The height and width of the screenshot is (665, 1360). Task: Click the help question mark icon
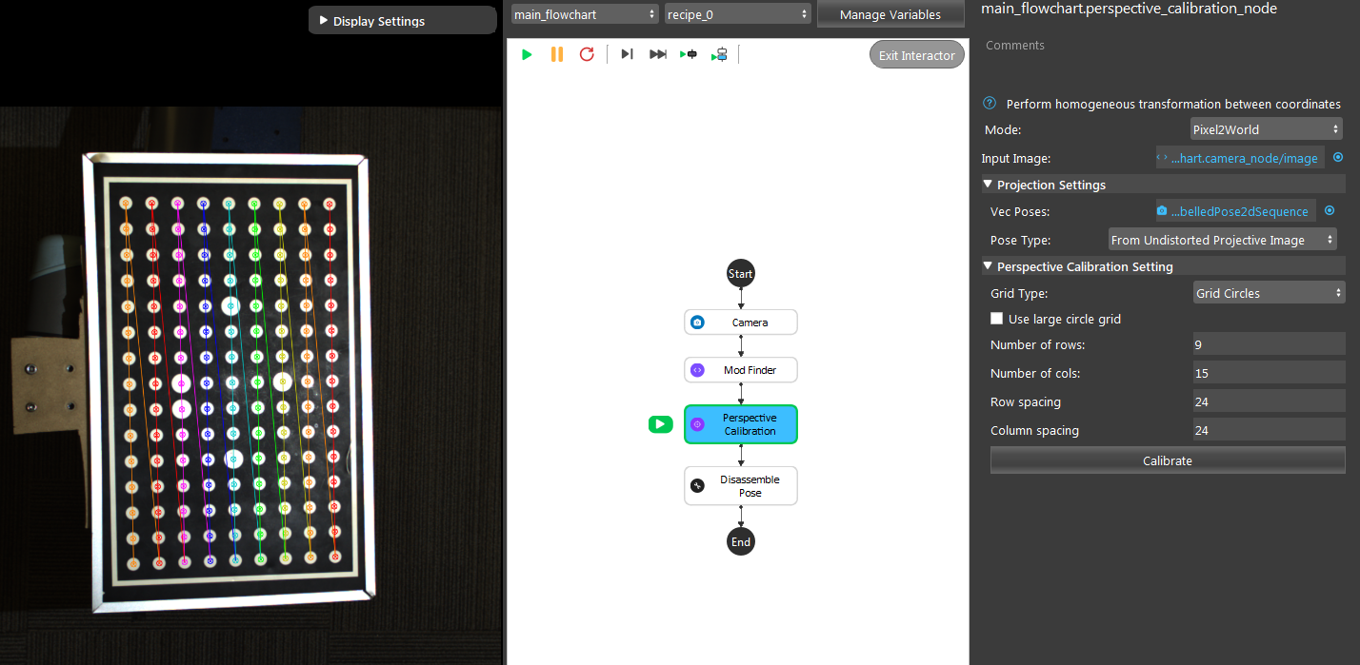(x=990, y=104)
